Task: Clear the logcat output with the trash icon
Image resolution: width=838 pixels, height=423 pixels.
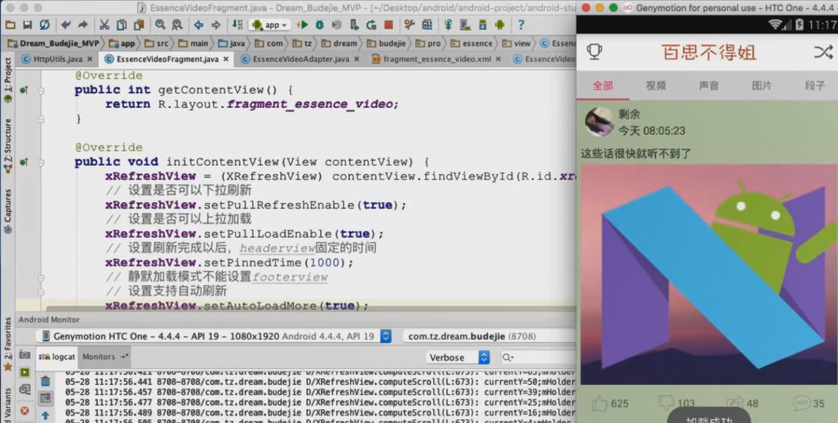Action: point(45,381)
